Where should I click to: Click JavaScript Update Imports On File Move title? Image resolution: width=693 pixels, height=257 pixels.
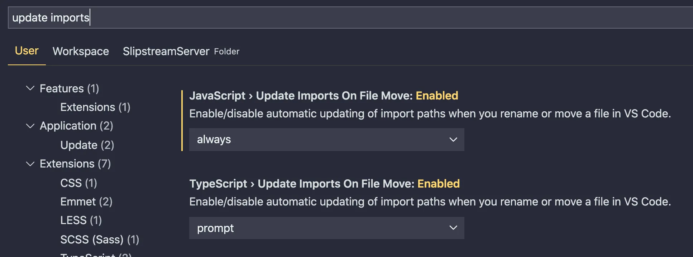(323, 96)
